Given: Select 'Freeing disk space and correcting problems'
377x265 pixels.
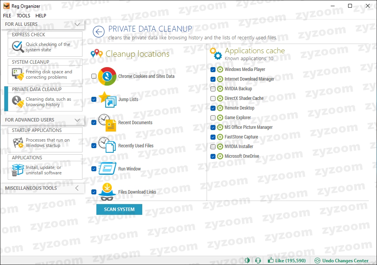Looking at the screenshot, I should point(49,74).
